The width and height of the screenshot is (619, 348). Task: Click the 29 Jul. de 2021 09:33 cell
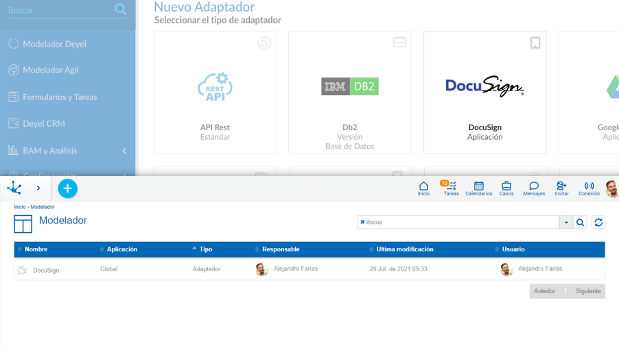click(x=398, y=269)
